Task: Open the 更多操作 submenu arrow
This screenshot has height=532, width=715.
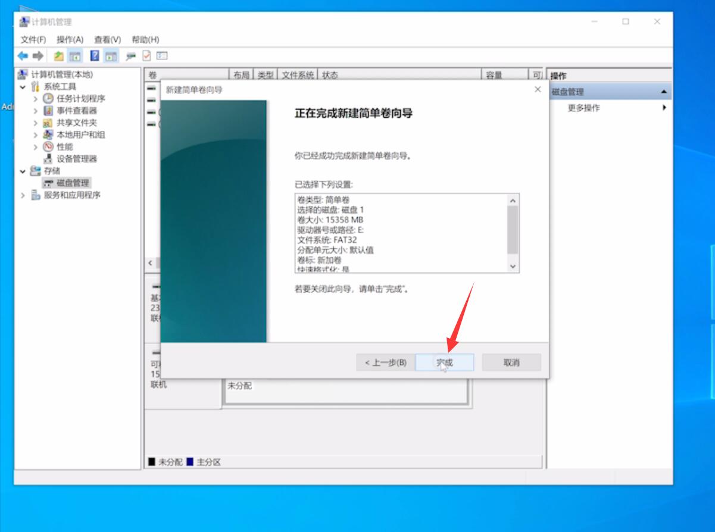Action: tap(664, 108)
